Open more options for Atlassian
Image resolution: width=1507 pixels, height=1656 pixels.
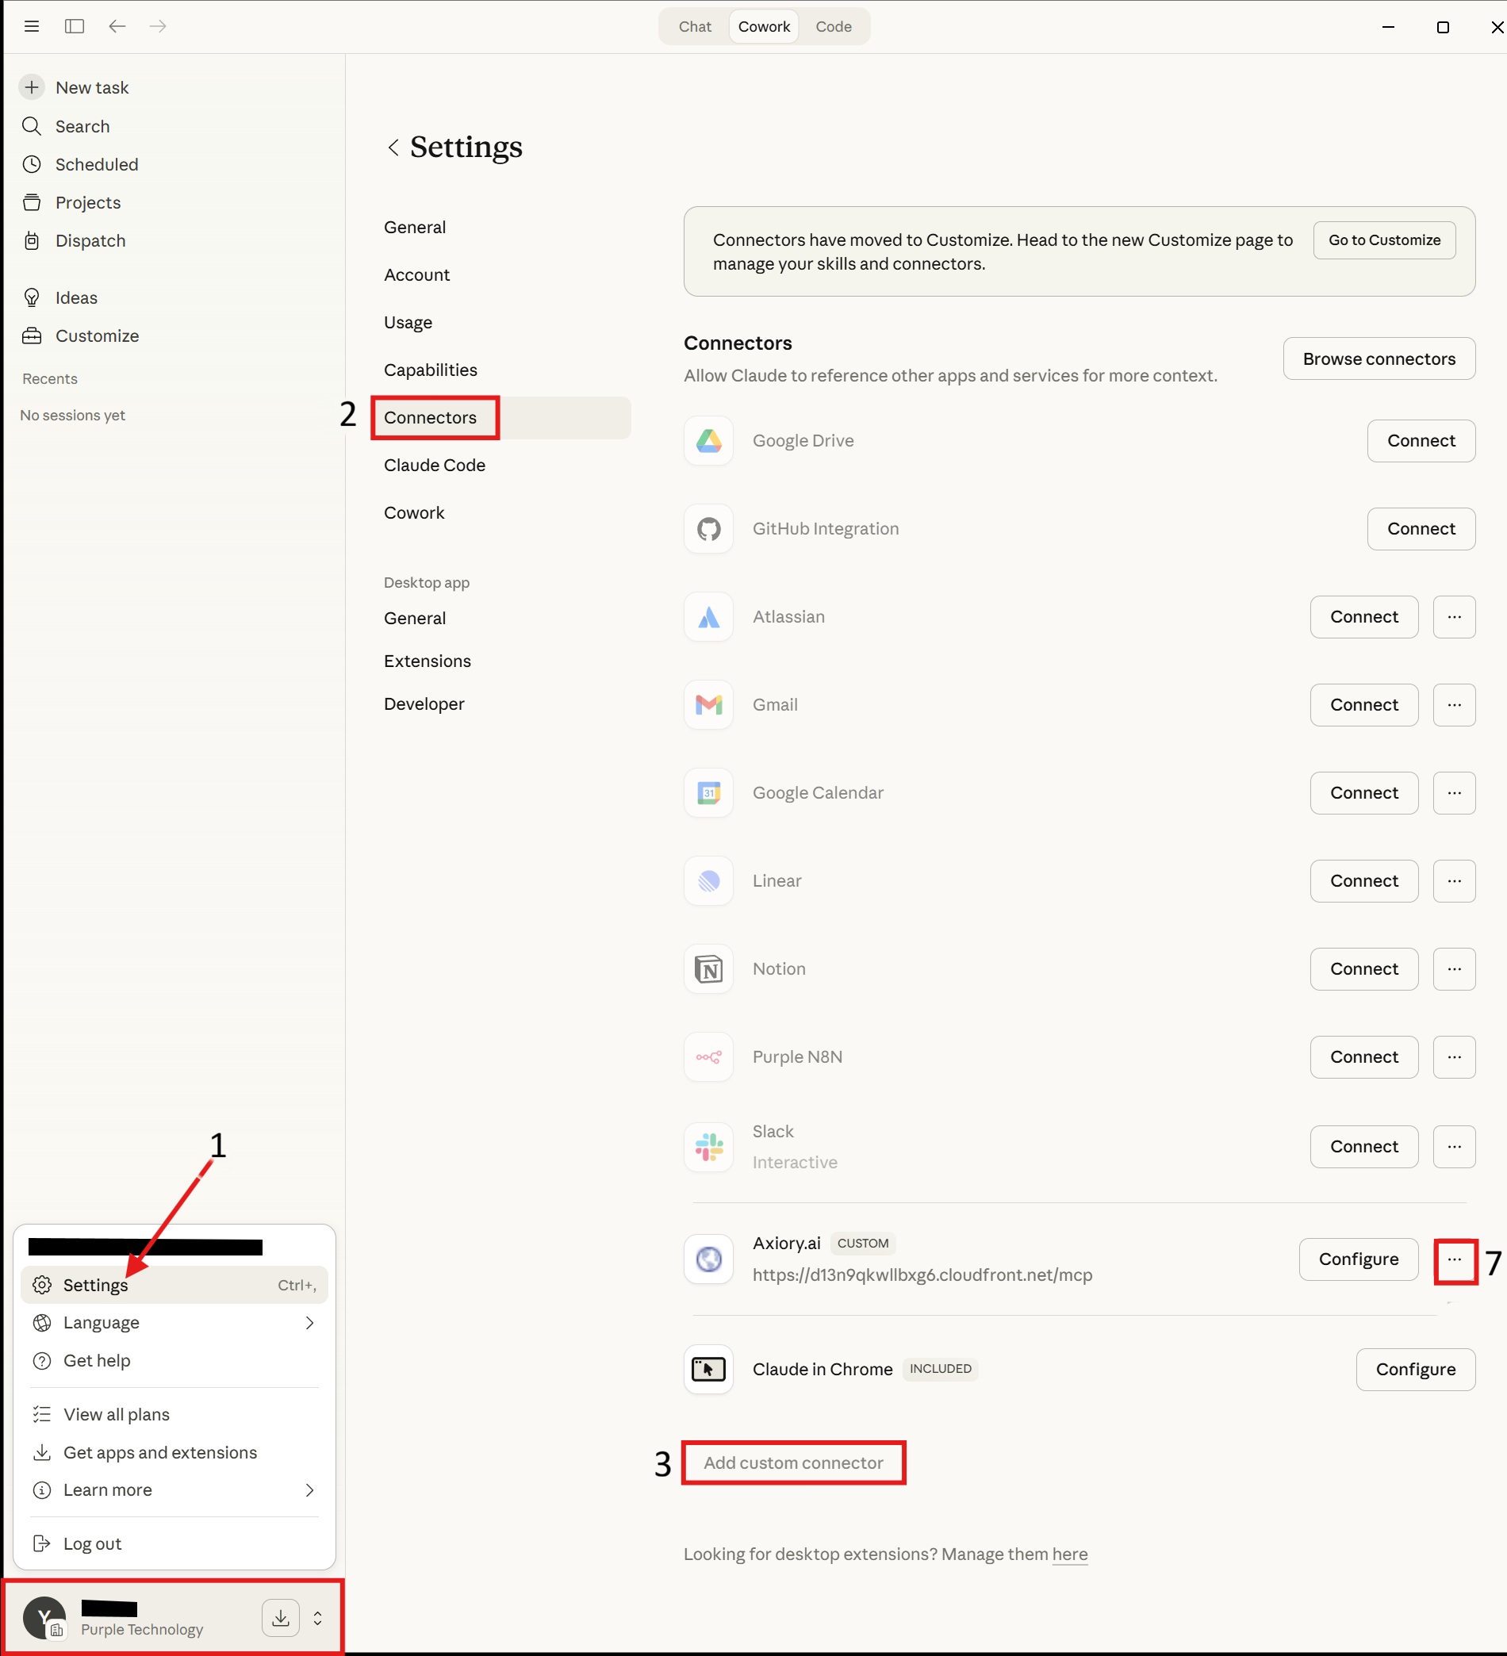[1455, 617]
